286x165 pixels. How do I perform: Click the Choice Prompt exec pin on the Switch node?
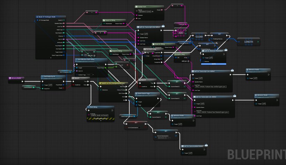tap(126, 90)
